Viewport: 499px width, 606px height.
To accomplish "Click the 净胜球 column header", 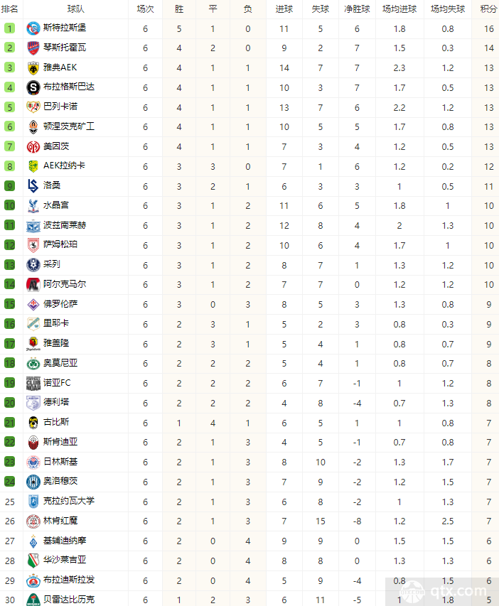I will tap(357, 9).
